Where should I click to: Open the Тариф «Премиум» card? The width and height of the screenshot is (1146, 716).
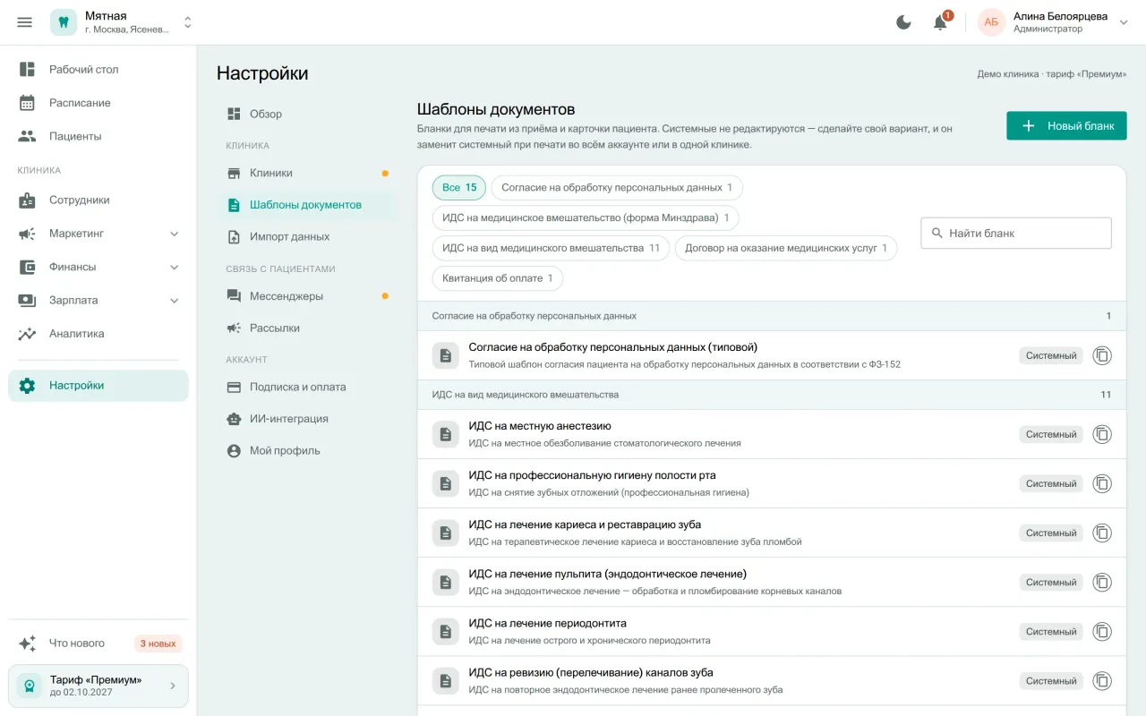(x=98, y=686)
